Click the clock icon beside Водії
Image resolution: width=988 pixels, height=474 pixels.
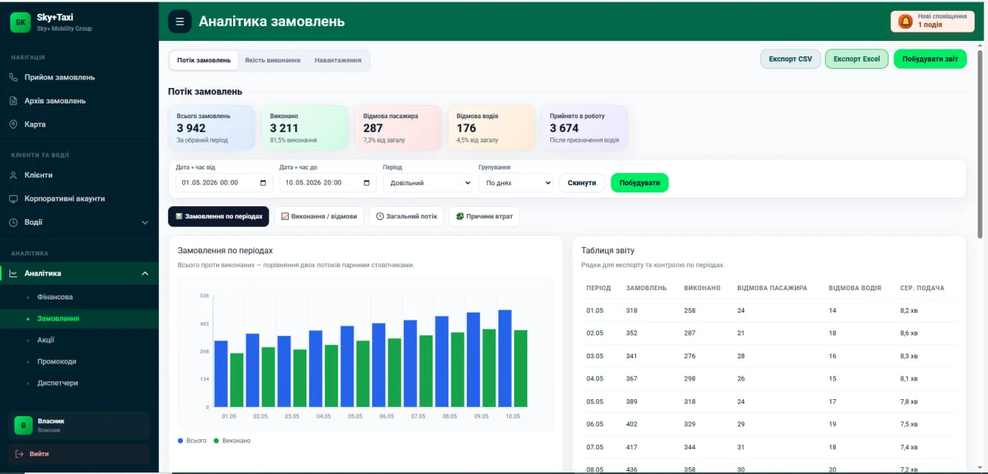tap(13, 222)
